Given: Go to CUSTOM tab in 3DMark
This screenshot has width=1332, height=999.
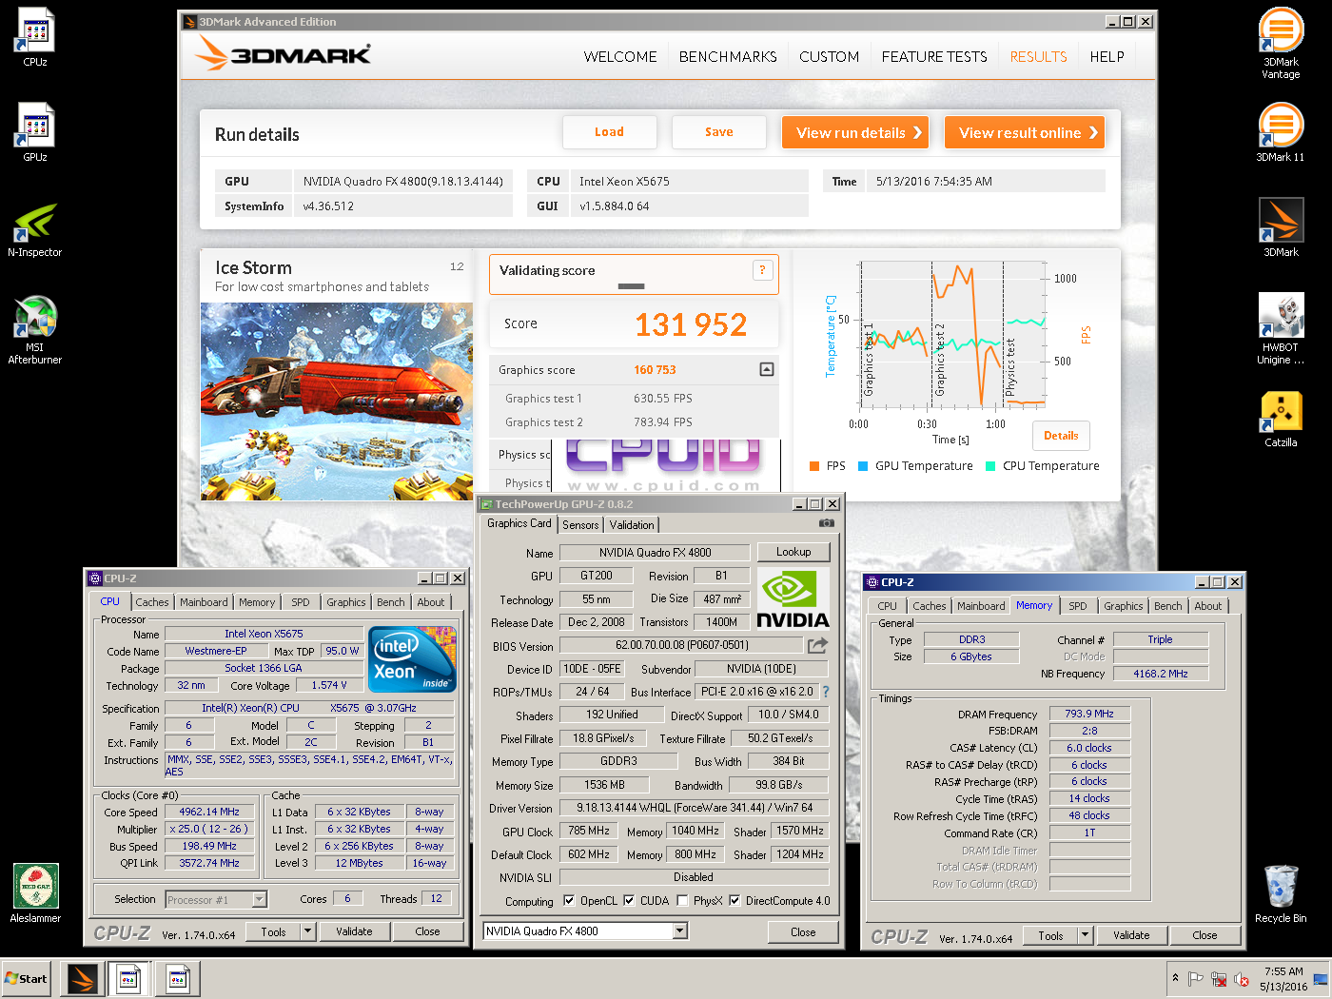Looking at the screenshot, I should click(x=829, y=56).
